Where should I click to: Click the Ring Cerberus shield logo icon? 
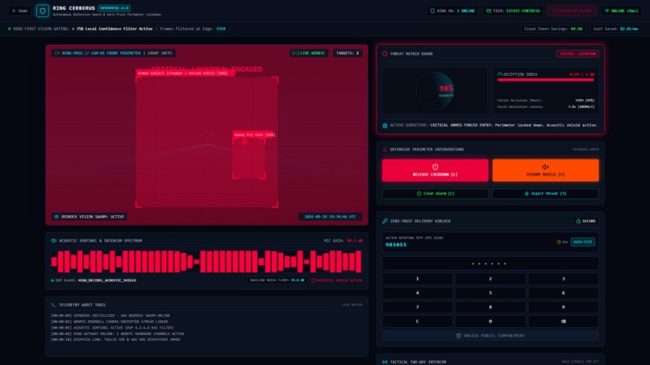tap(42, 10)
